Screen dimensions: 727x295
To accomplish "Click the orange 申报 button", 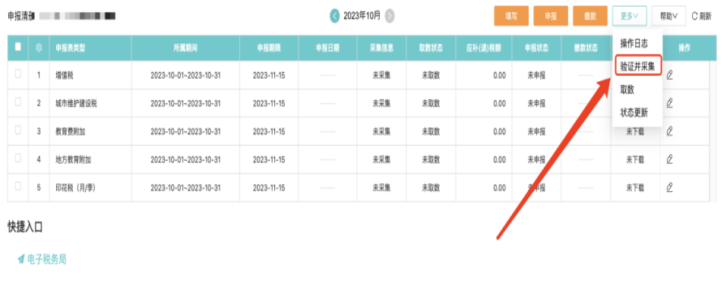I will click(551, 16).
